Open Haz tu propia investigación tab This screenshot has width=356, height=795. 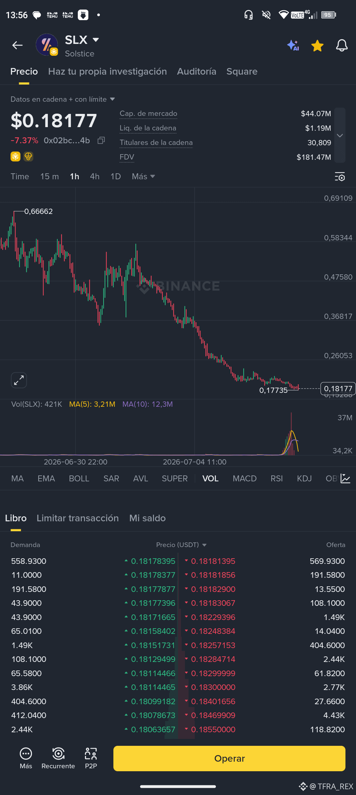107,71
